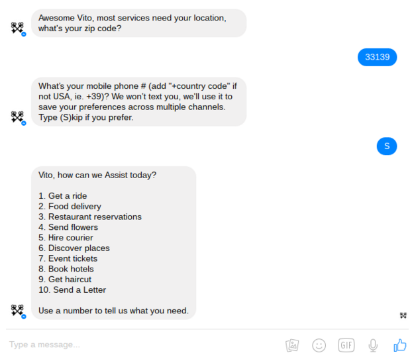The image size is (412, 359).
Task: Click the sent "33139" message bubble
Action: tap(378, 57)
